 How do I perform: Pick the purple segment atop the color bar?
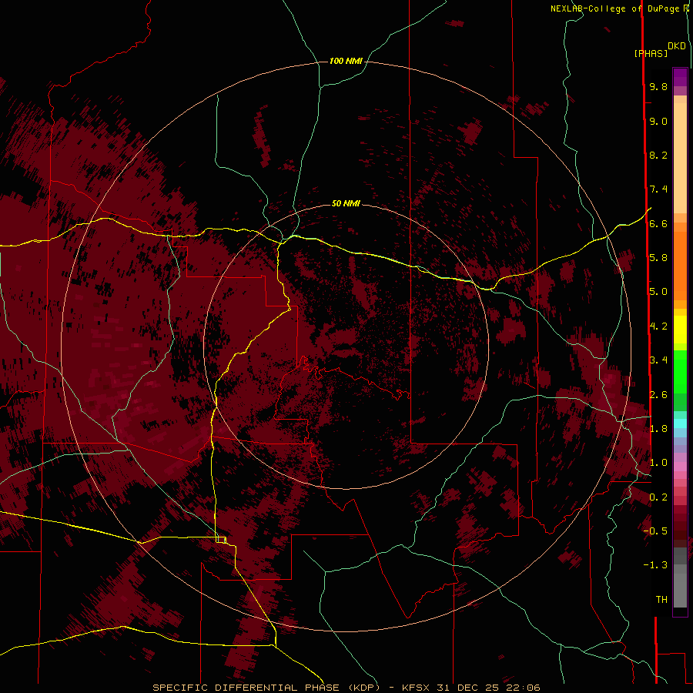tap(680, 77)
